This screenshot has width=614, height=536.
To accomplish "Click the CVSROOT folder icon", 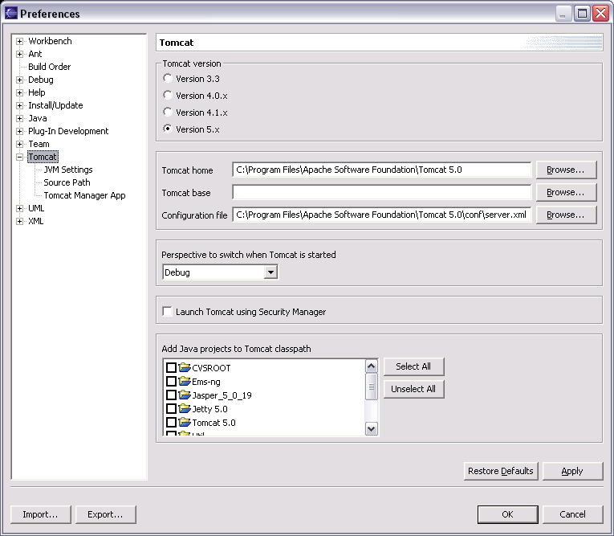I will tap(185, 367).
